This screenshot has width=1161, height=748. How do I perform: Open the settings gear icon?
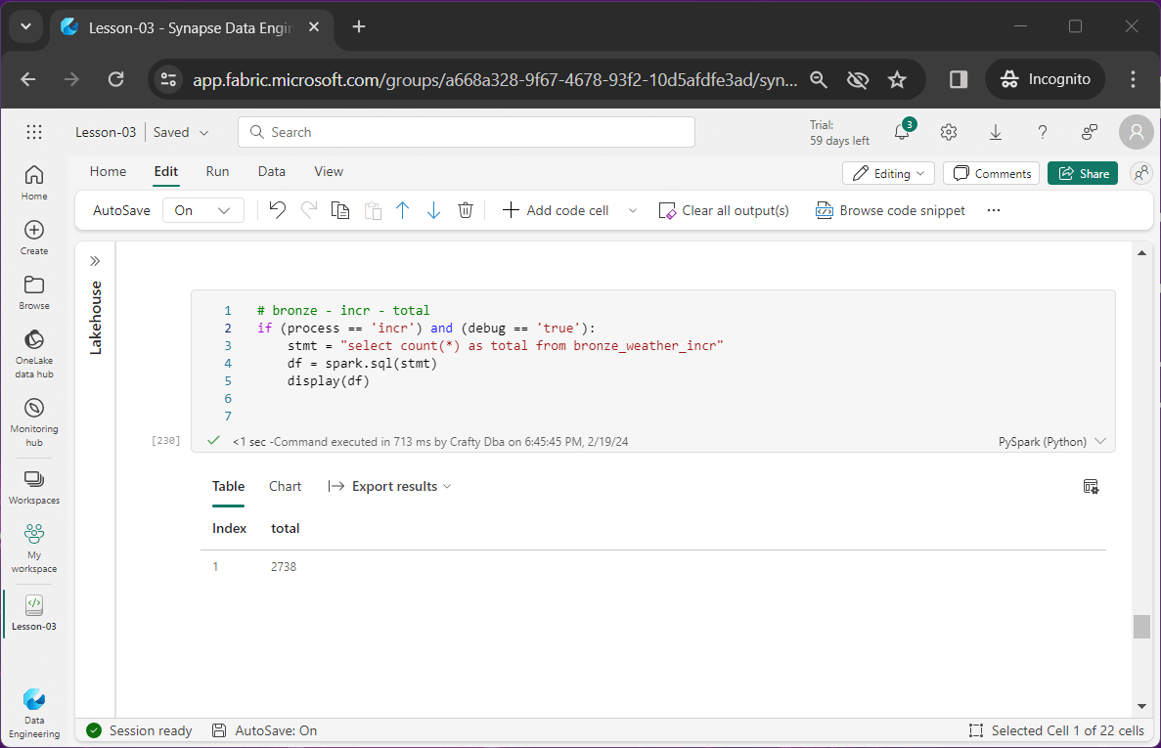[948, 132]
